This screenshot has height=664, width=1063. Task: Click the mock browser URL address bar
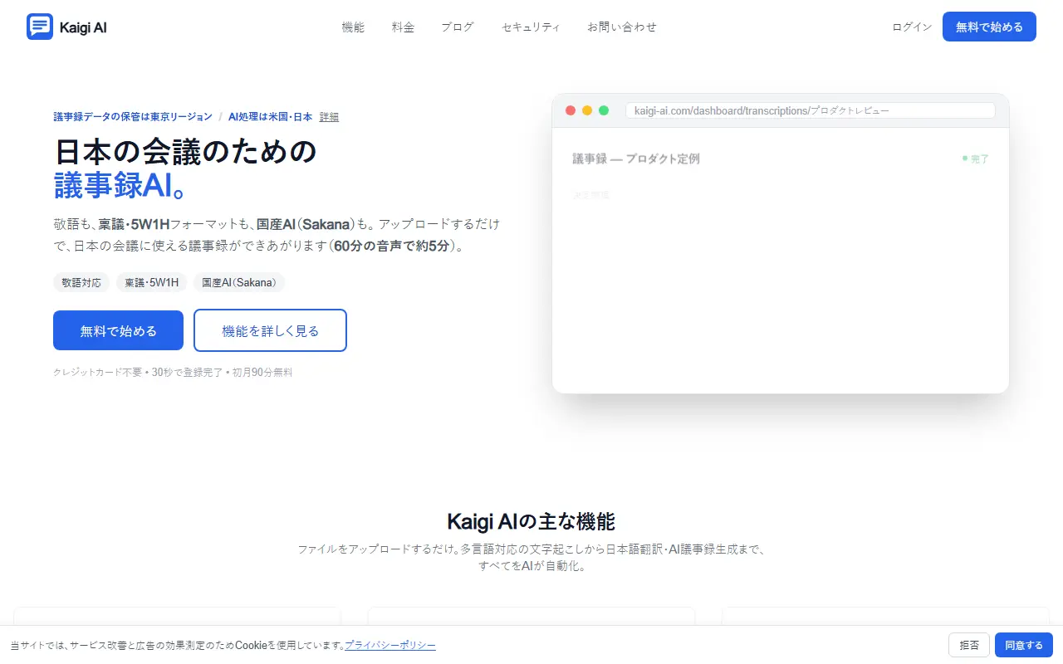(x=811, y=110)
